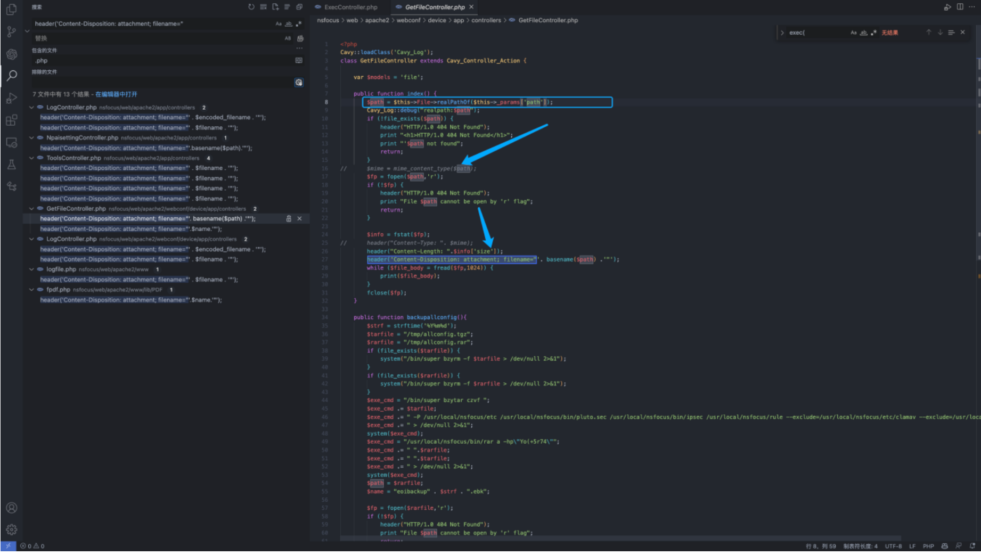Open the Run and Debug view
The width and height of the screenshot is (981, 555).
[x=11, y=99]
